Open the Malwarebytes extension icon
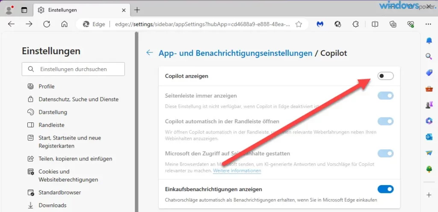 tap(320, 24)
